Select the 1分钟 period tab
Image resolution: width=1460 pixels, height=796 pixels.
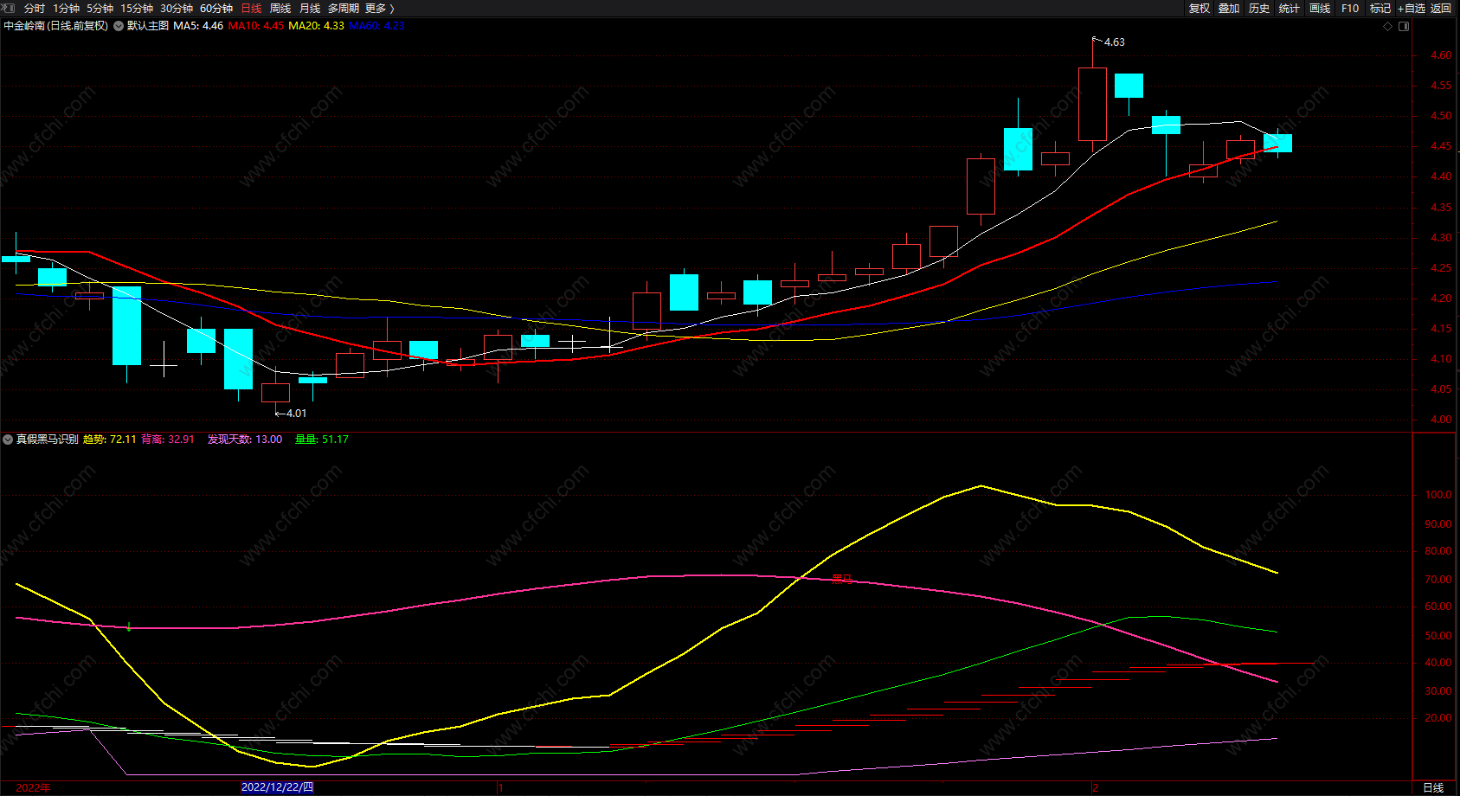pos(66,9)
